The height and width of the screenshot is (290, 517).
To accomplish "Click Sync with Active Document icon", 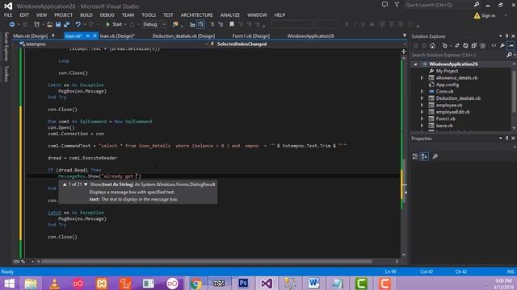I will click(457, 46).
